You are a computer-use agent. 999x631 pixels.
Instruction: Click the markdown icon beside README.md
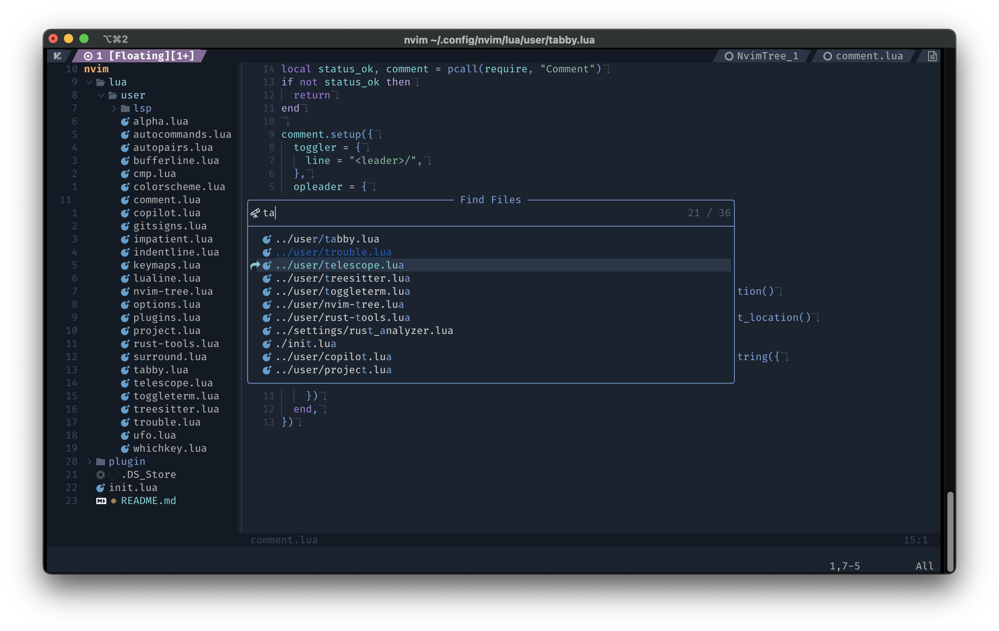(101, 501)
